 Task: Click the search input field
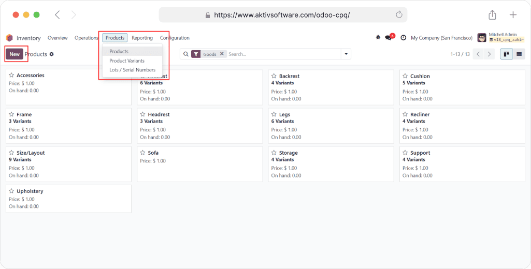click(282, 54)
